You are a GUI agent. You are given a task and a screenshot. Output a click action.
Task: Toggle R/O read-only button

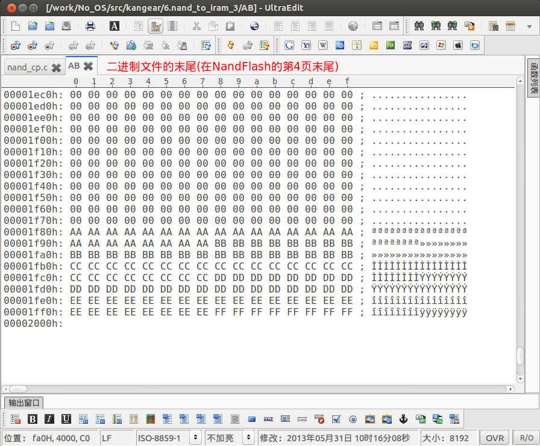(527, 438)
